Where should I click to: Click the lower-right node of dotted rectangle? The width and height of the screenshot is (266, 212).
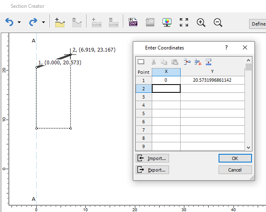pyautogui.click(x=71, y=128)
